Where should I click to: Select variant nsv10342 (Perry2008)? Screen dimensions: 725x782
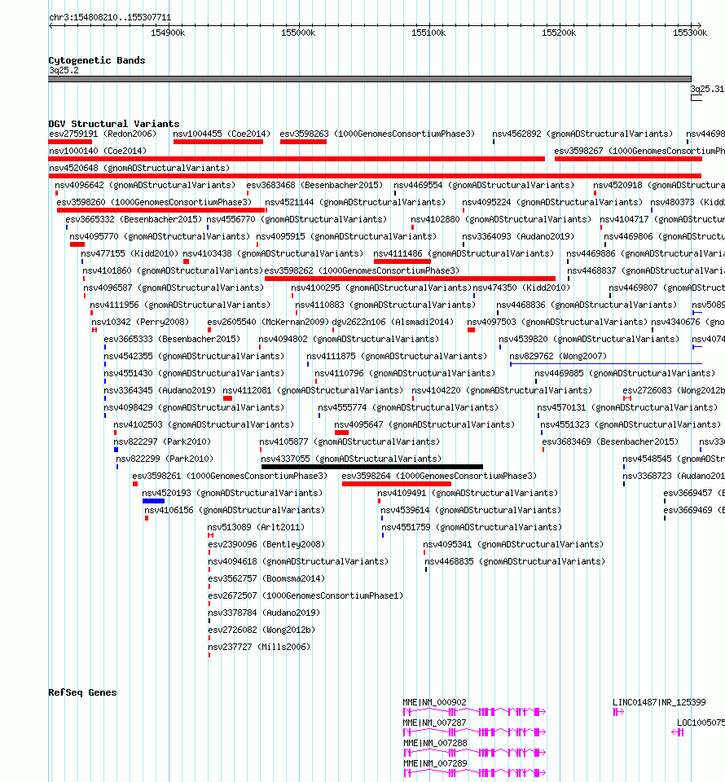point(140,322)
